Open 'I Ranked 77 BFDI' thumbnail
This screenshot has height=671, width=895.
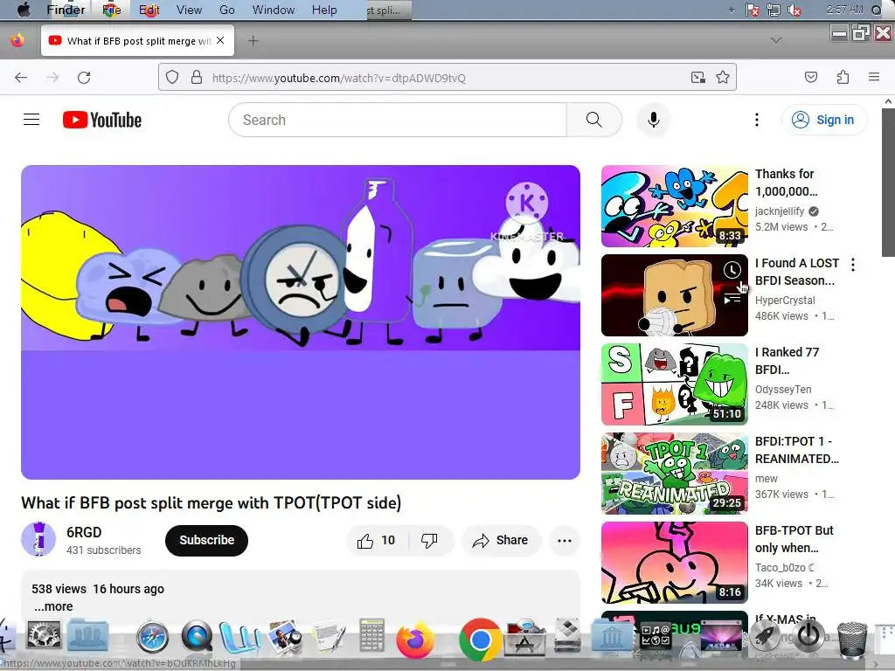[675, 384]
